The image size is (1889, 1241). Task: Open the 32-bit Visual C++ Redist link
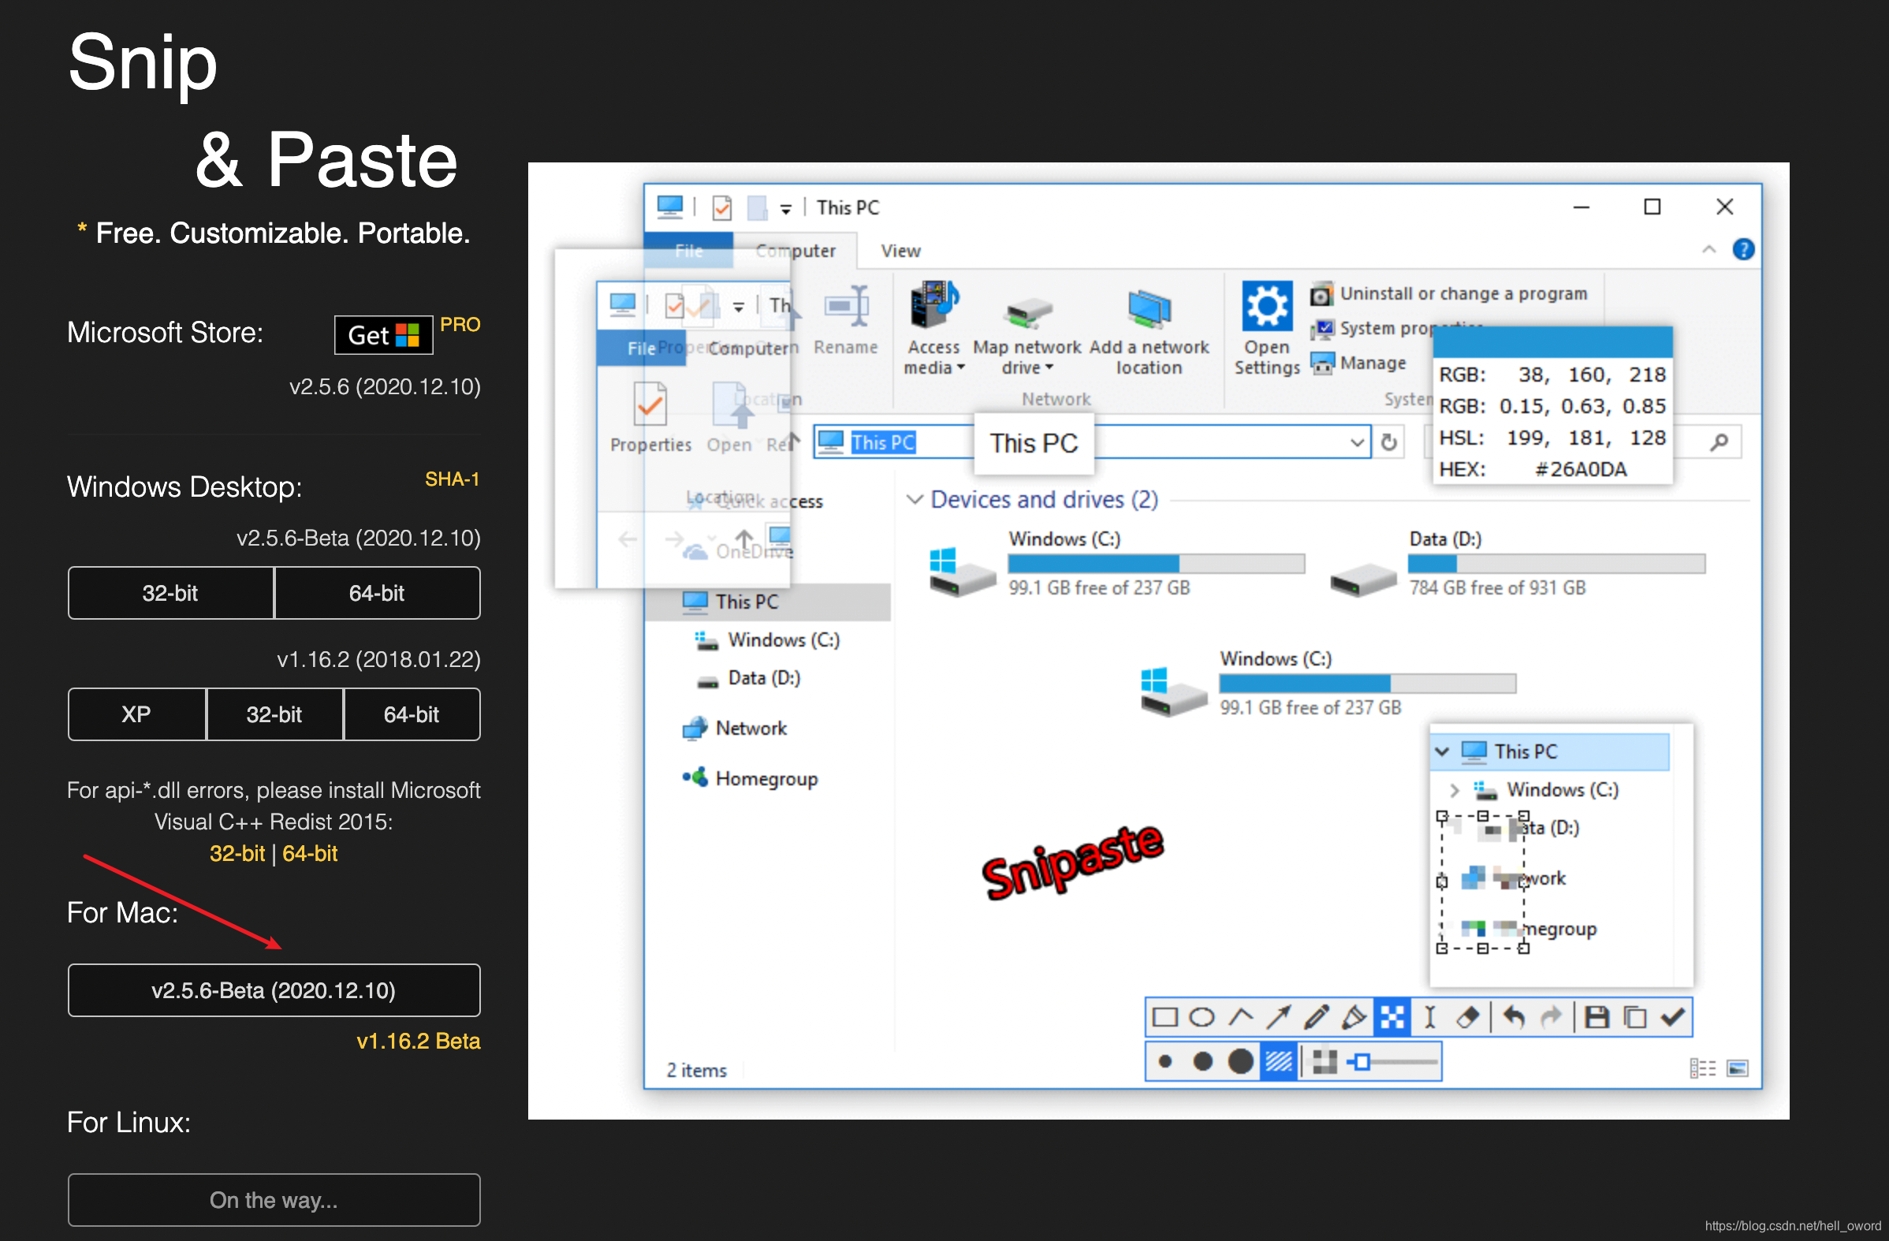(237, 854)
